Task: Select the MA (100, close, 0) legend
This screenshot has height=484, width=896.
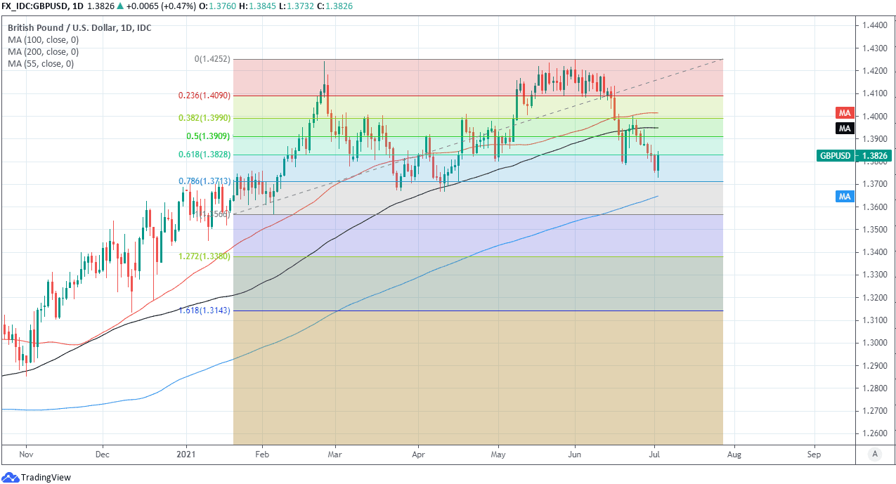Action: [x=43, y=40]
